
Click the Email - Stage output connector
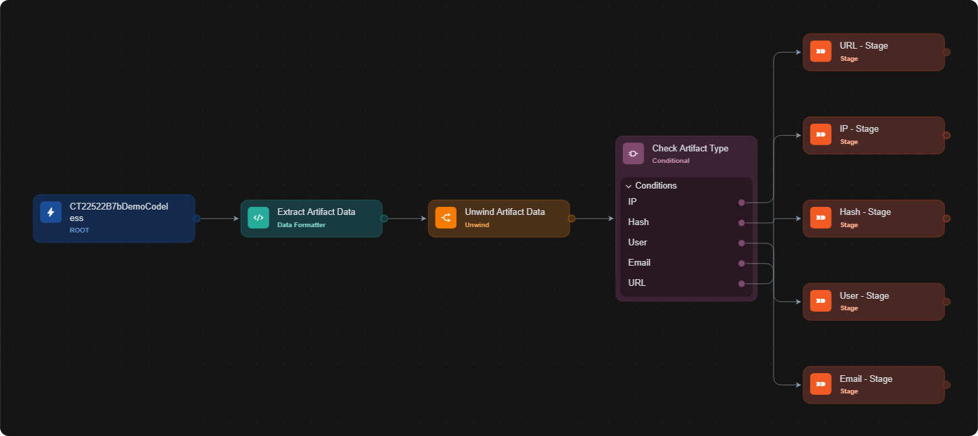pyautogui.click(x=946, y=385)
